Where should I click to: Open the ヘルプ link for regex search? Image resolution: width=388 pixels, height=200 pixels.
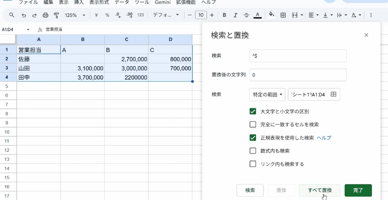(x=324, y=138)
